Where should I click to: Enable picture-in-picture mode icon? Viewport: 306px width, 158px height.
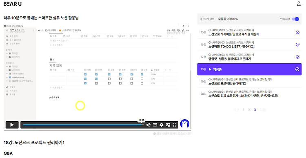[x=168, y=125]
